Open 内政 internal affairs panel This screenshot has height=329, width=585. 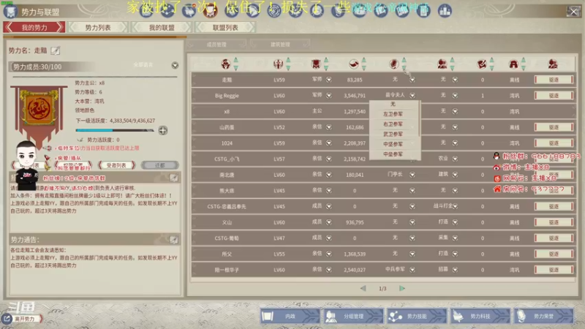point(290,316)
